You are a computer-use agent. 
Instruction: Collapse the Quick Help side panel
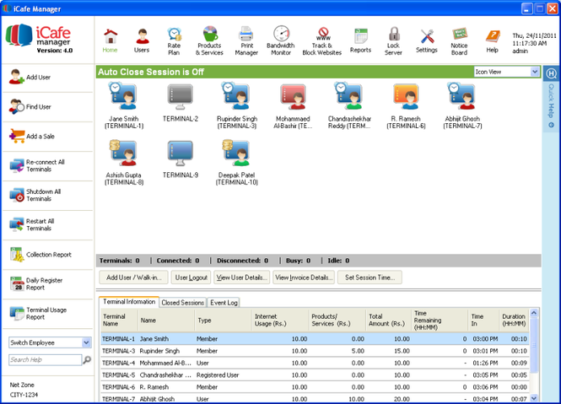click(550, 126)
